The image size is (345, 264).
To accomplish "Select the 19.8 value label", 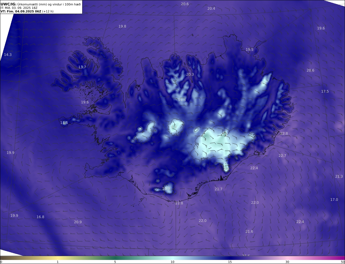I will [122, 26].
